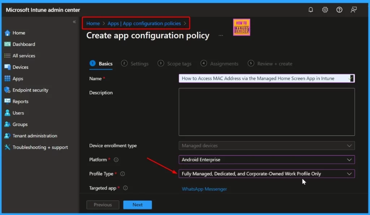The image size is (370, 215).
Task: Click the Apps grid icon
Action: pos(7,78)
